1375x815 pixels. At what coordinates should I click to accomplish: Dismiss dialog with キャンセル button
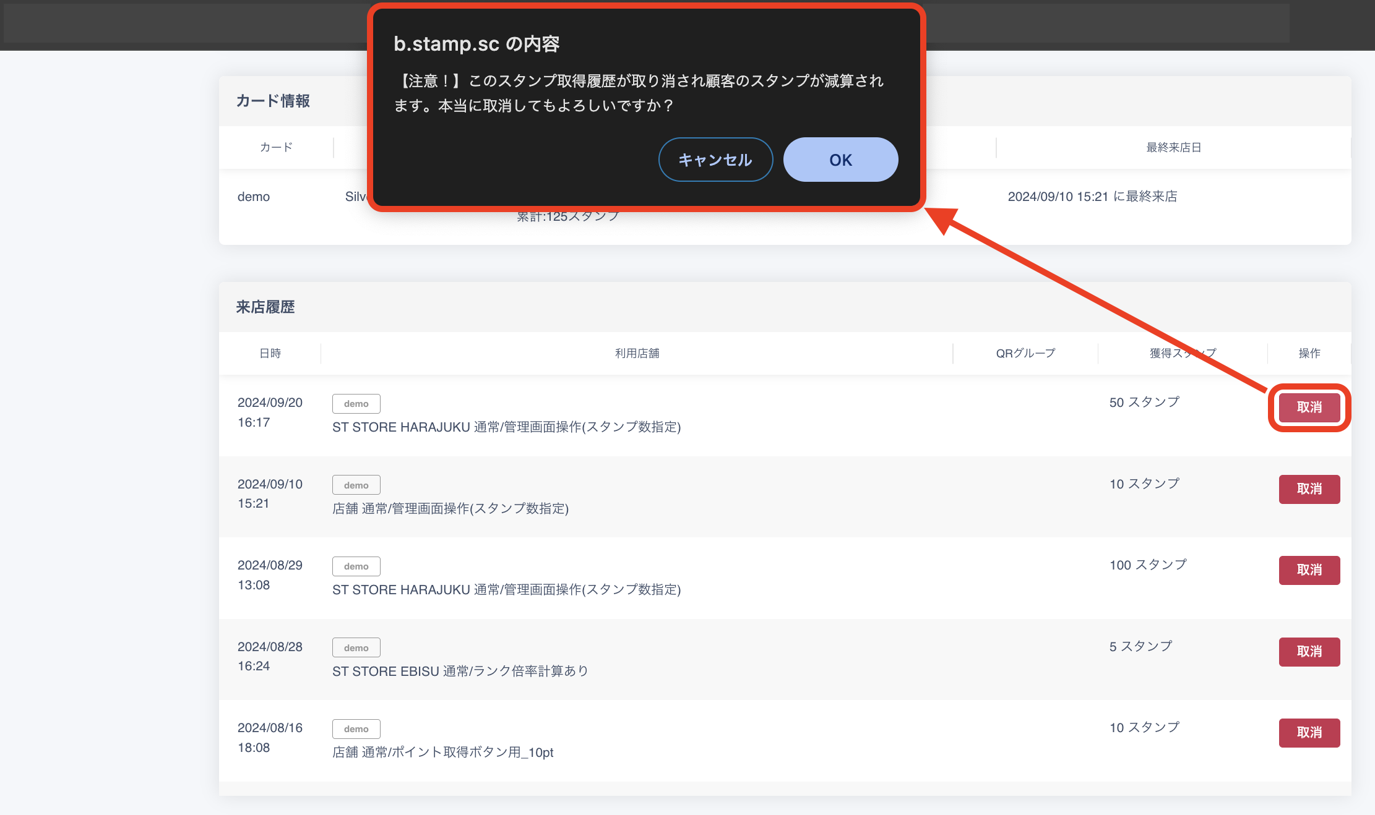715,160
